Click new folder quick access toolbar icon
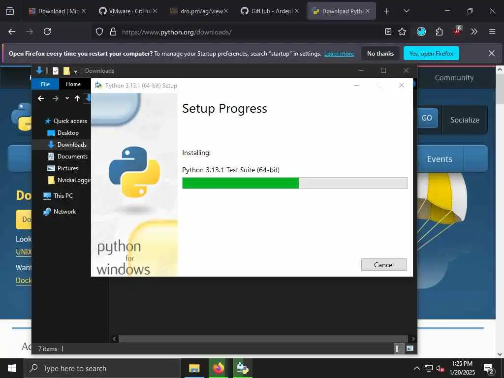This screenshot has width=504, height=378. pos(66,71)
